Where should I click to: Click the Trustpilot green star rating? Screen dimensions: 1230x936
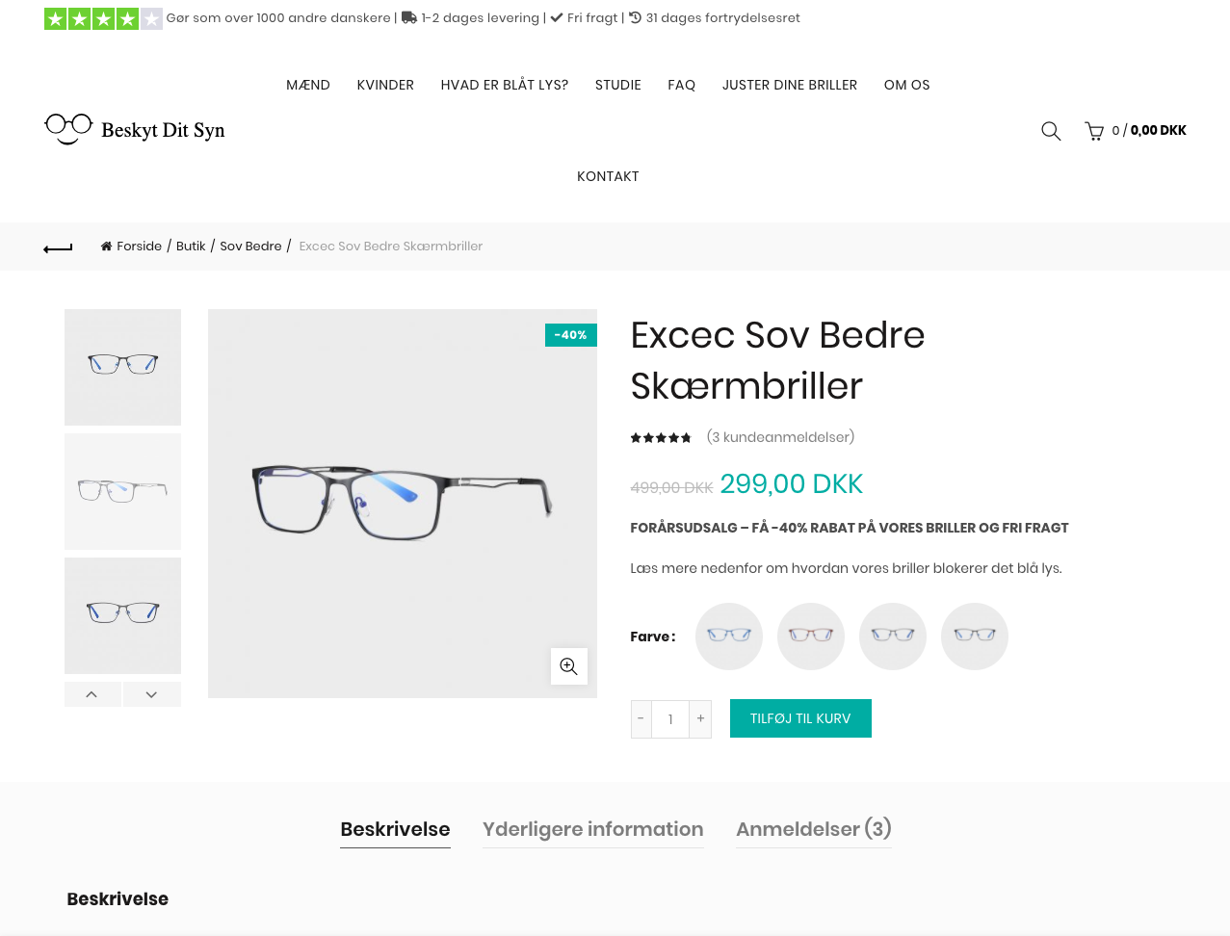tap(103, 18)
